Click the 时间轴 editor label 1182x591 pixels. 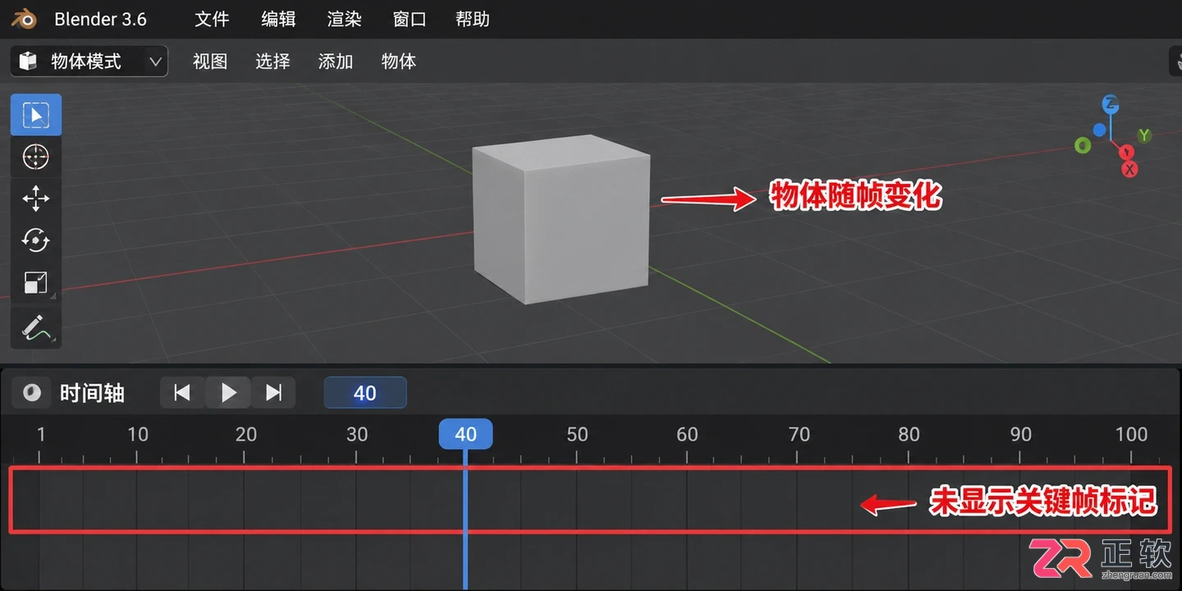click(x=92, y=393)
